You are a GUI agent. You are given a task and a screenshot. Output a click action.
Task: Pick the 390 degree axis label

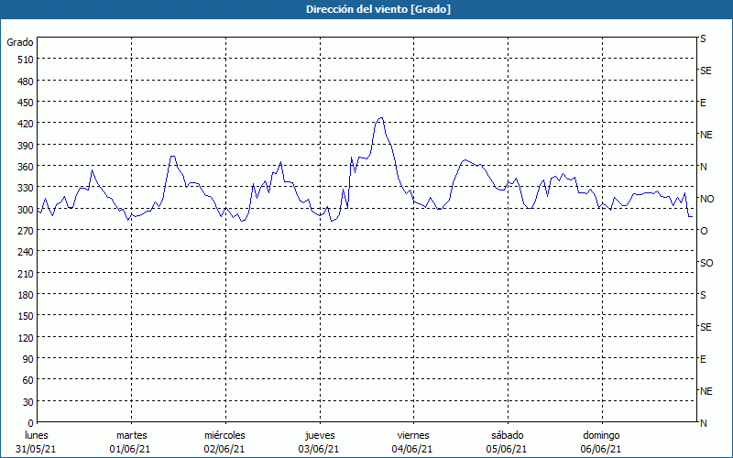tap(27, 146)
